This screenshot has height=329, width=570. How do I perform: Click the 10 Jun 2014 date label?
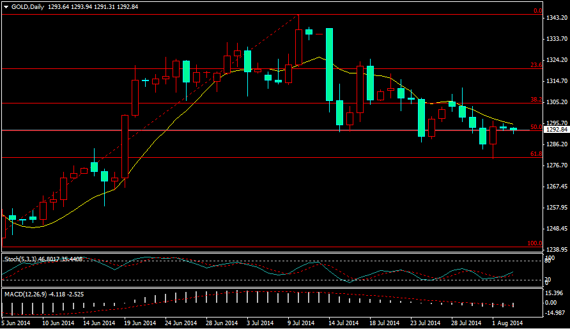coord(58,323)
